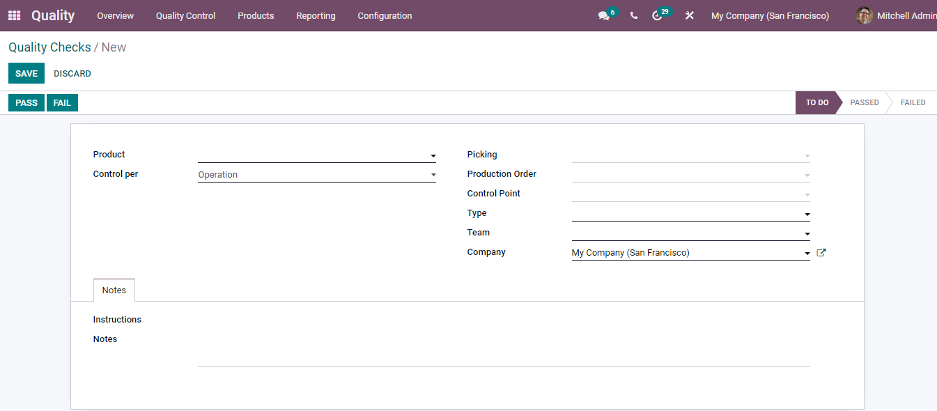Open Company record via external link icon
This screenshot has height=411, width=937.
(x=821, y=252)
